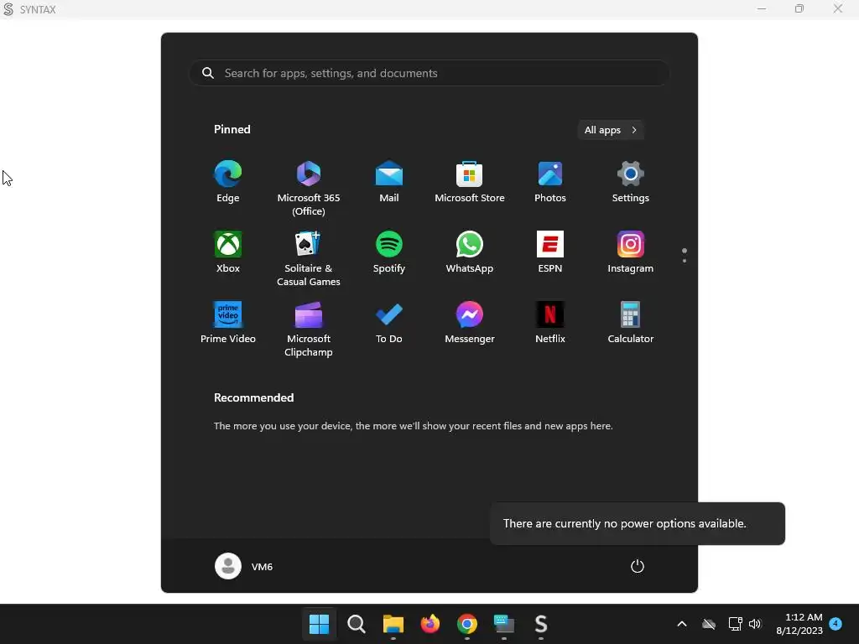Go to the next pinned apps page dot
859x644 pixels.
pos(685,261)
